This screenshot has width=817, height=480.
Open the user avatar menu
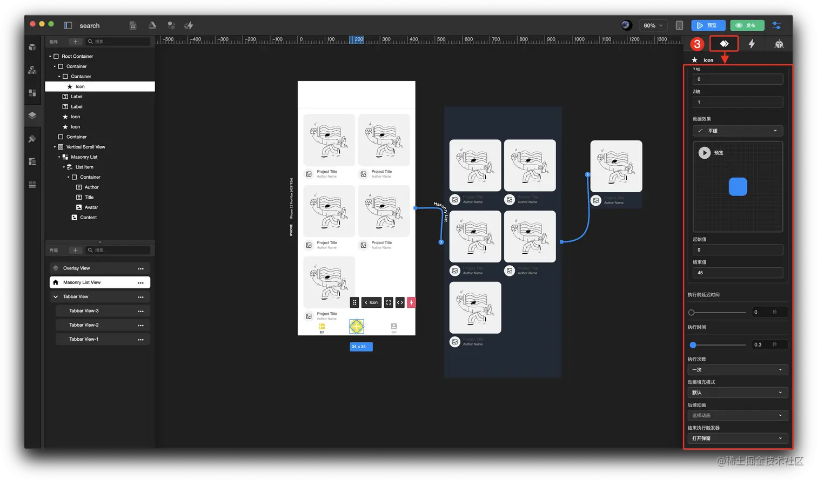click(626, 25)
